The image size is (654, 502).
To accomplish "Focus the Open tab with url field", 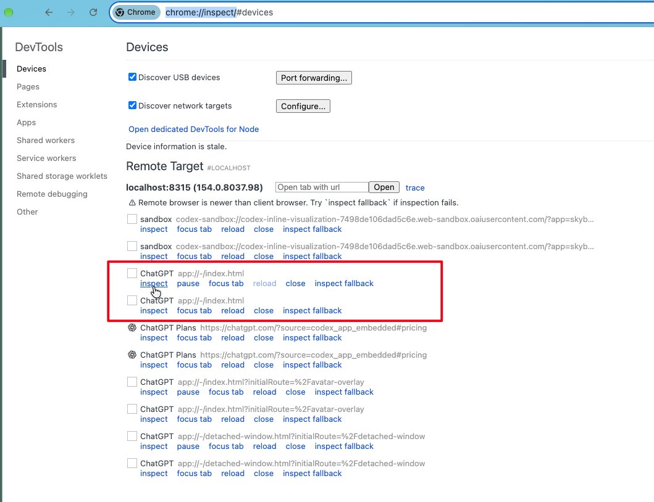I will click(322, 187).
